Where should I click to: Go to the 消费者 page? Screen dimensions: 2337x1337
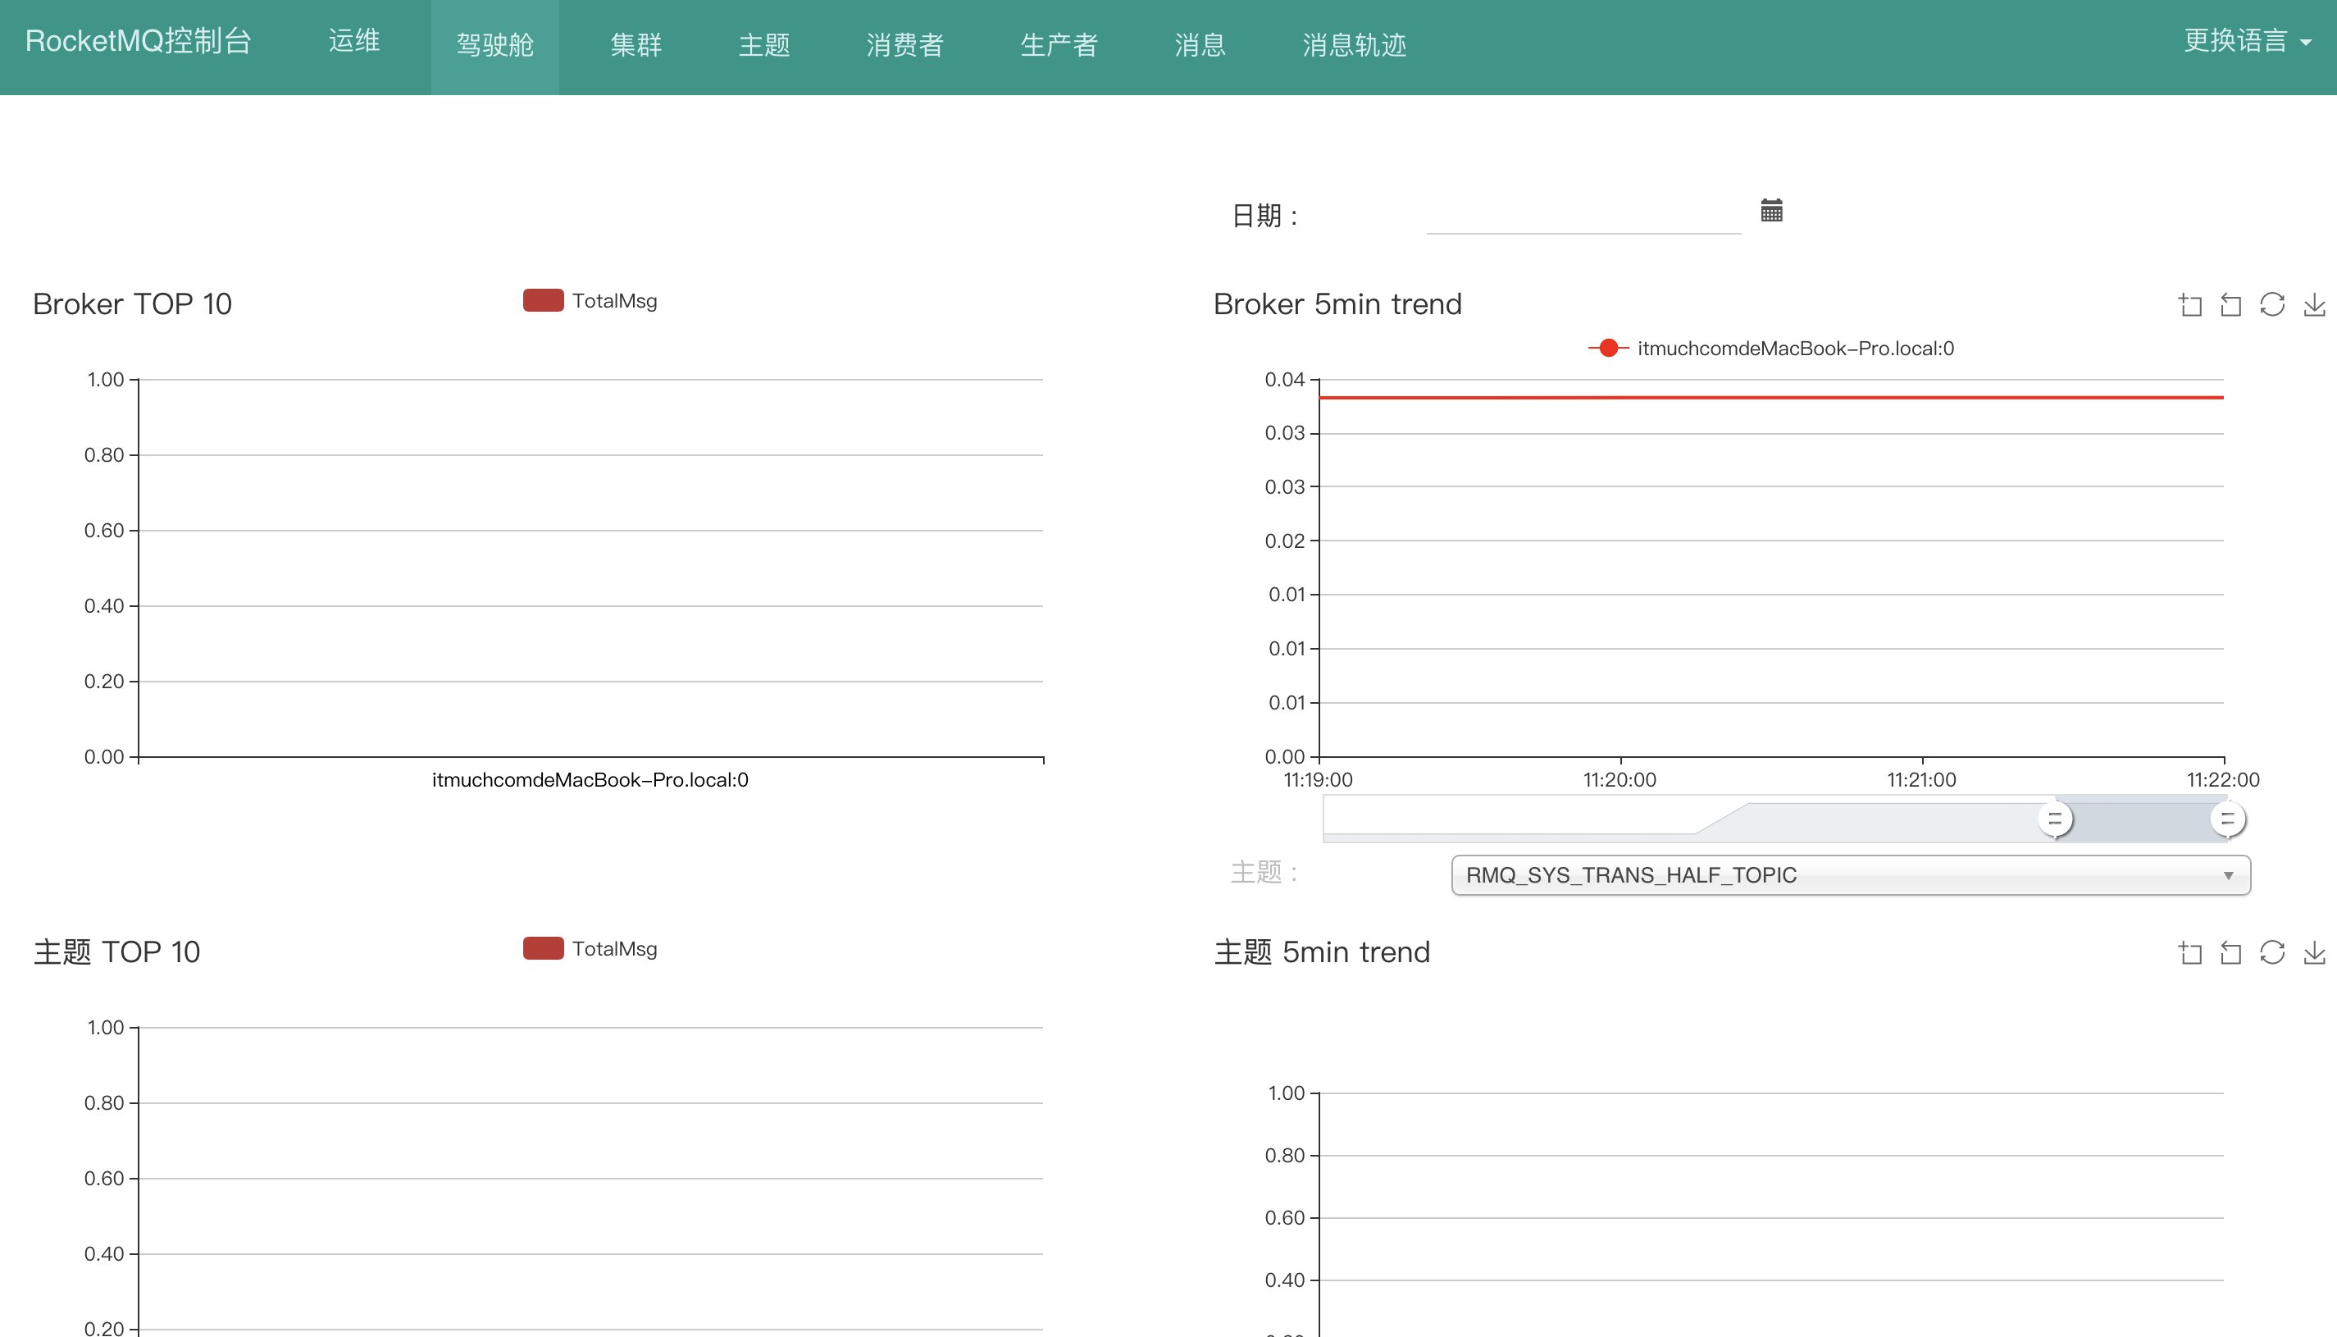click(x=904, y=45)
